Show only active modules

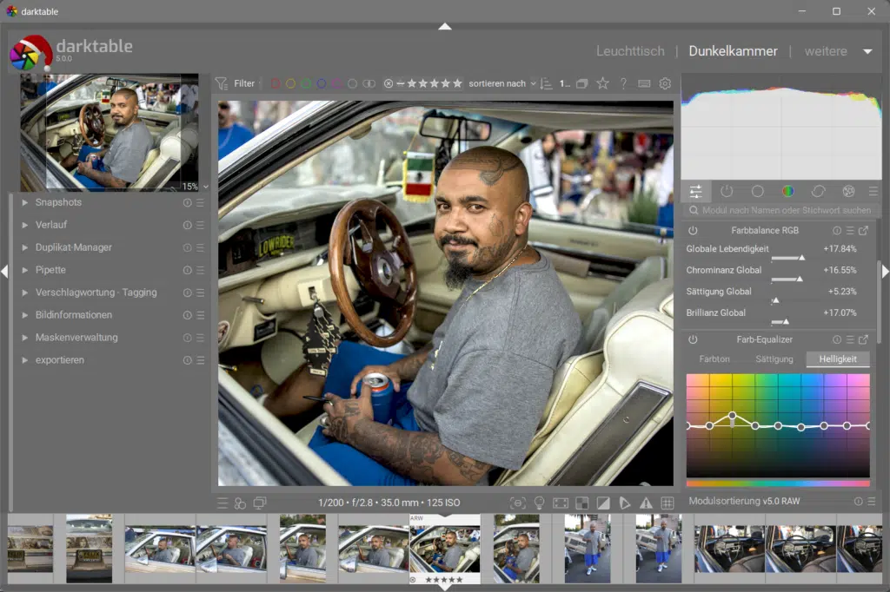(727, 191)
